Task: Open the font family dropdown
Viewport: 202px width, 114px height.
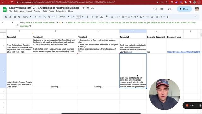Action: pos(64,17)
